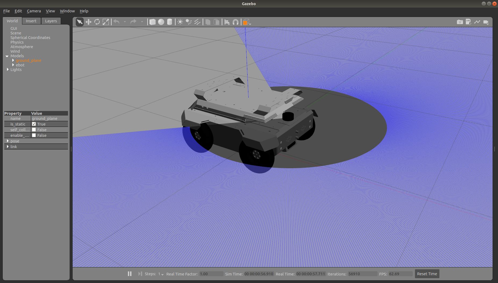Expand the link property row
Screen dimensions: 498x283
tap(8, 146)
